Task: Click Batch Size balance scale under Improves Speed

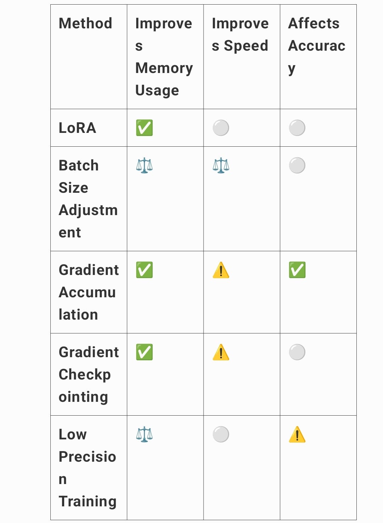Action: (x=221, y=165)
